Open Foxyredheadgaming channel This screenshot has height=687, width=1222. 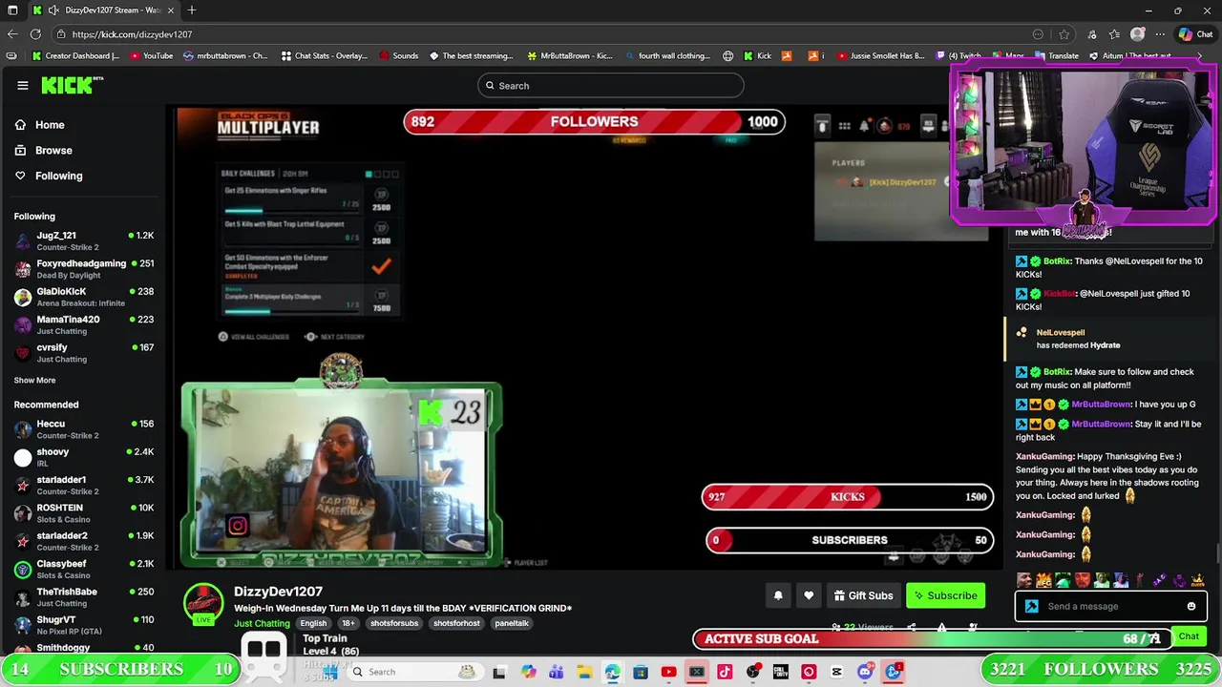pos(83,269)
